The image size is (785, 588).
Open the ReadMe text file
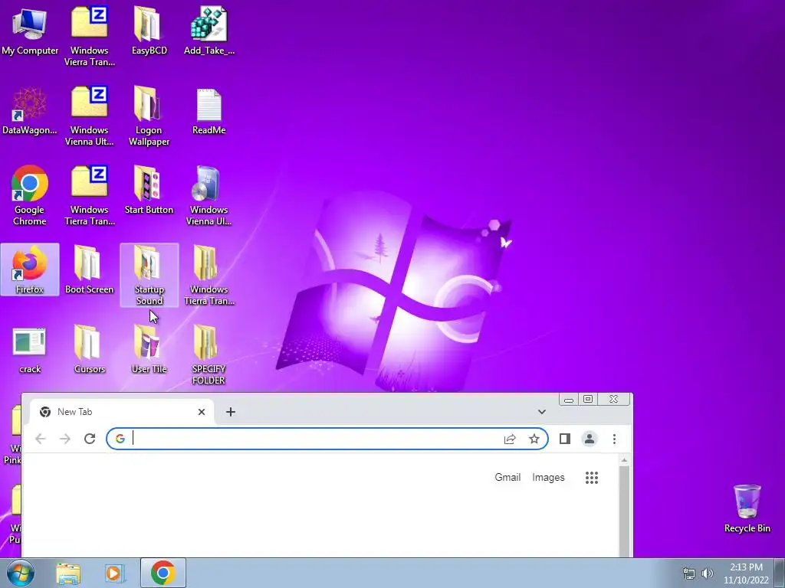[x=209, y=111]
